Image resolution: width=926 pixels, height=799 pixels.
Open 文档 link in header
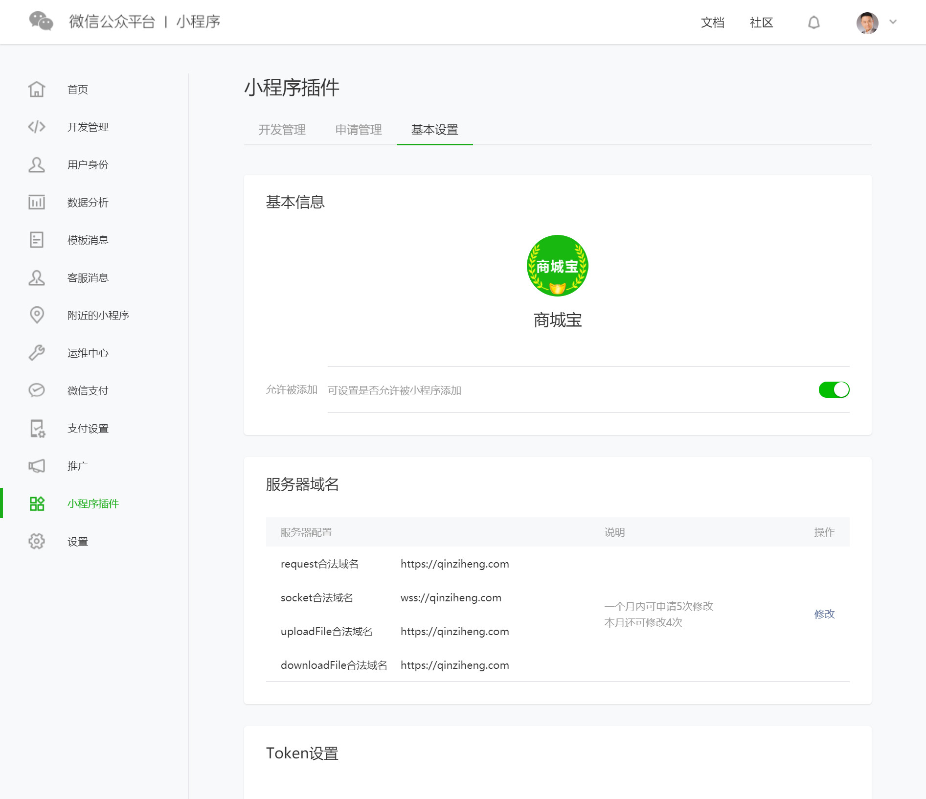click(x=713, y=23)
